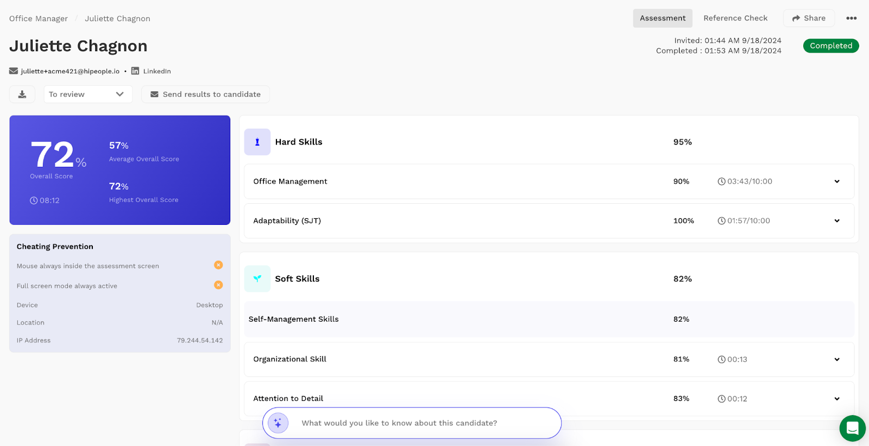Click the Invited 01:44 AM timestamp

728,41
